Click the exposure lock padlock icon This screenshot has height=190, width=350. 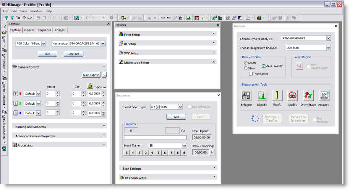pos(90,86)
